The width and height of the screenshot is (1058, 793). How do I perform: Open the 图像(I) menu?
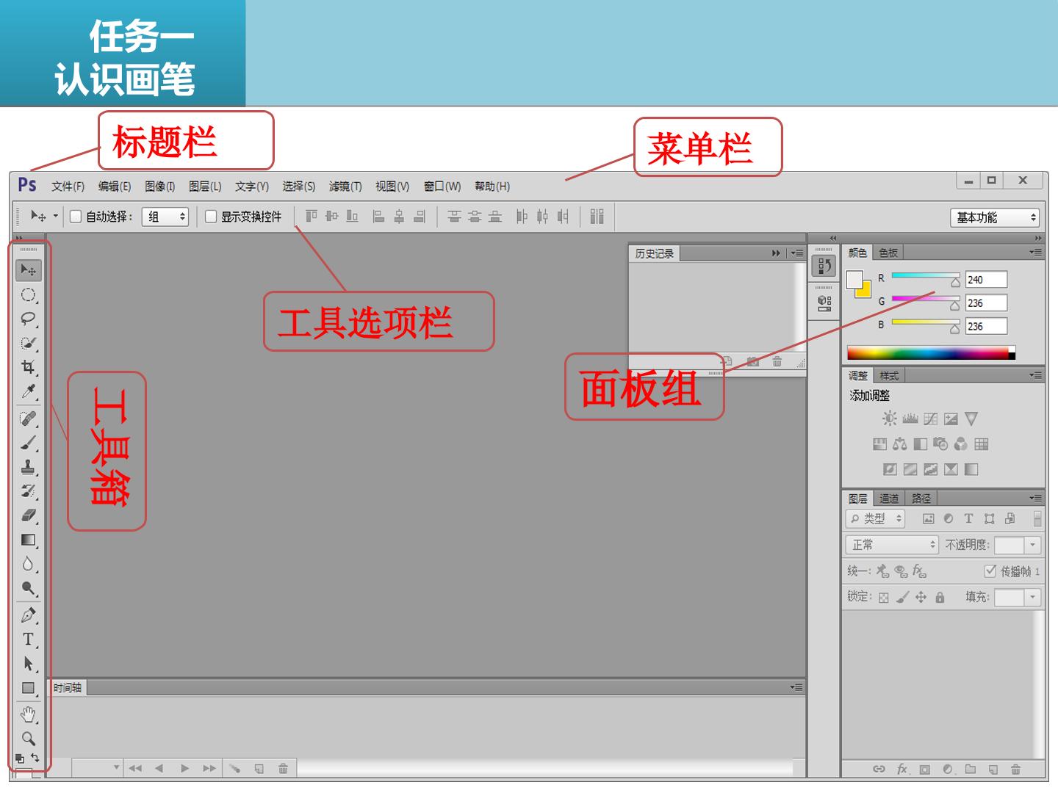(x=160, y=187)
